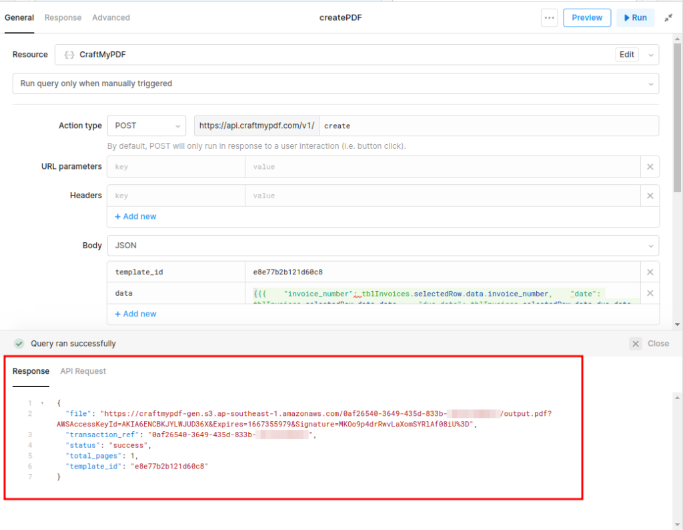
Task: Collapse the query editor panel
Action: click(668, 18)
